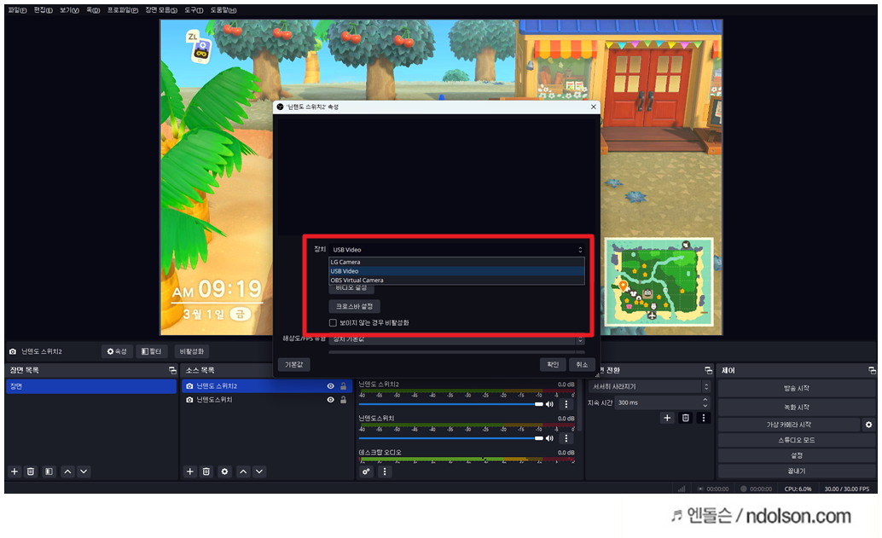The width and height of the screenshot is (882, 538).
Task: Delete selected source with trash icon
Action: pyautogui.click(x=206, y=471)
